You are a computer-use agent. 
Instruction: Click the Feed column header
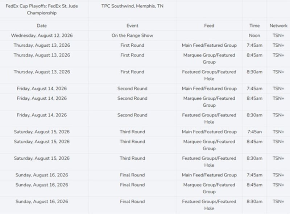click(x=209, y=26)
